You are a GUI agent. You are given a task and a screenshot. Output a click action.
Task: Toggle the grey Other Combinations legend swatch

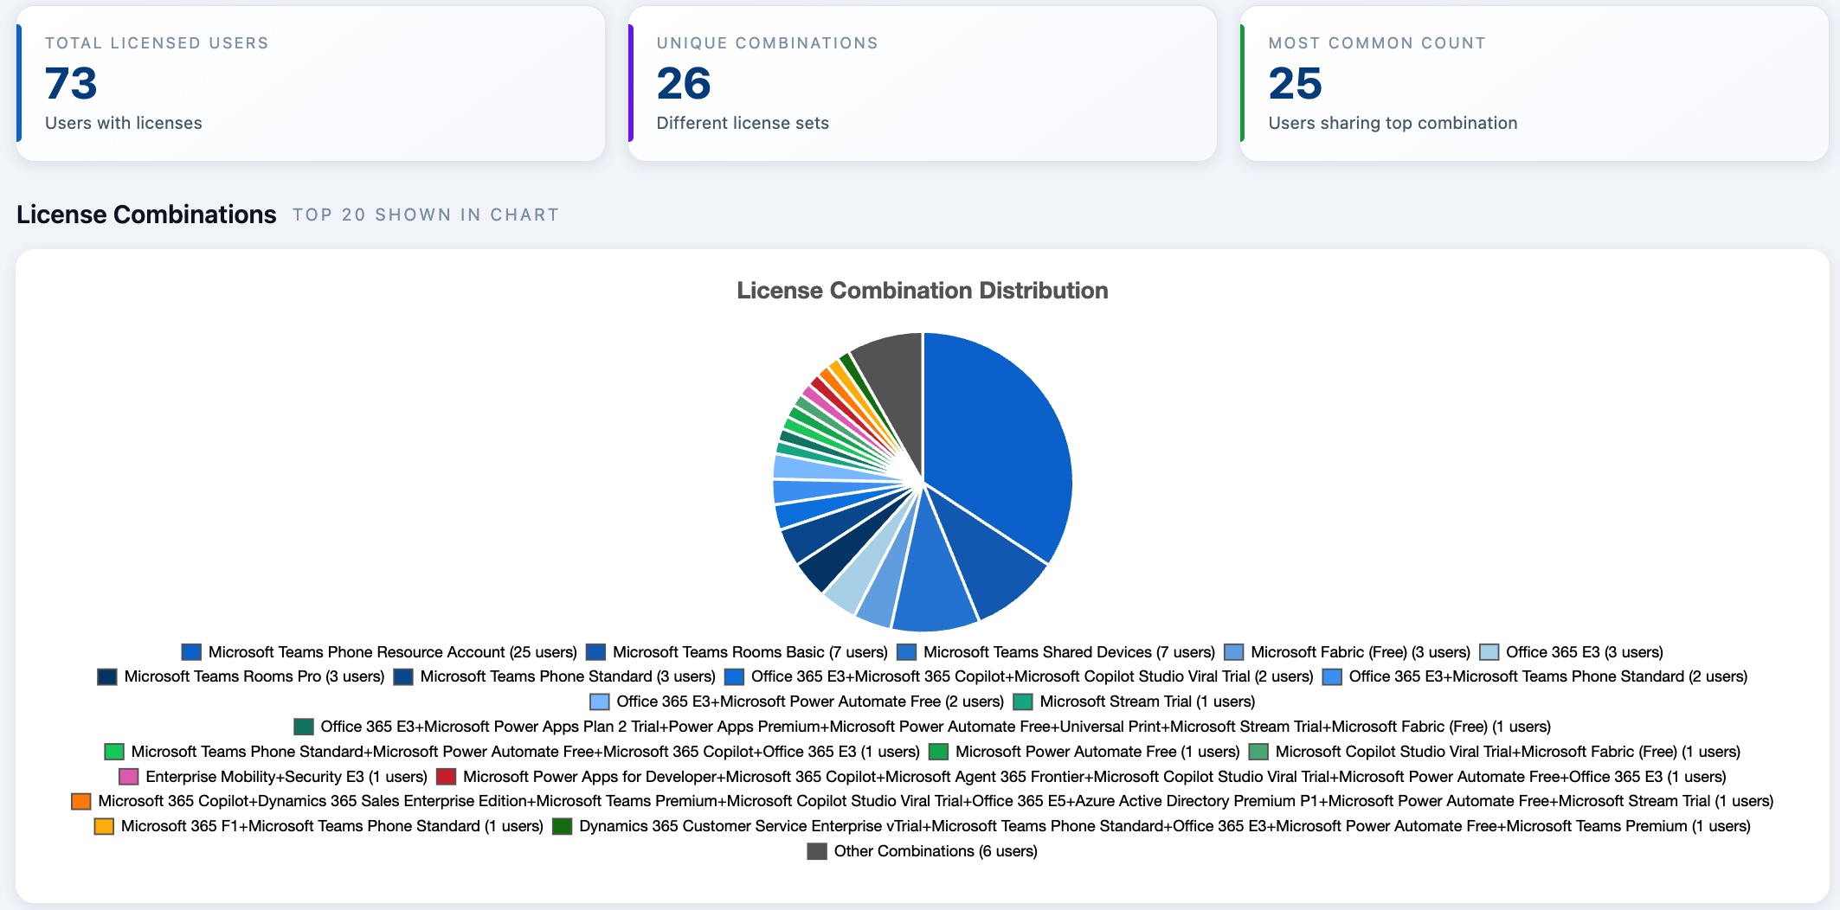817,851
